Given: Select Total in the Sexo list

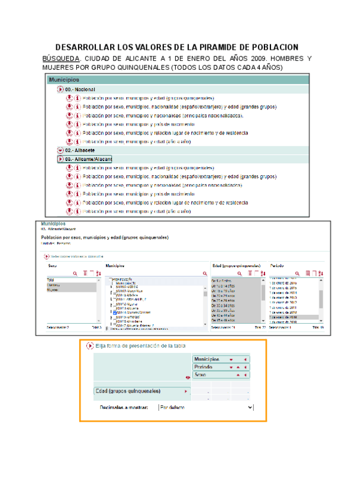Looking at the screenshot, I should (72, 280).
